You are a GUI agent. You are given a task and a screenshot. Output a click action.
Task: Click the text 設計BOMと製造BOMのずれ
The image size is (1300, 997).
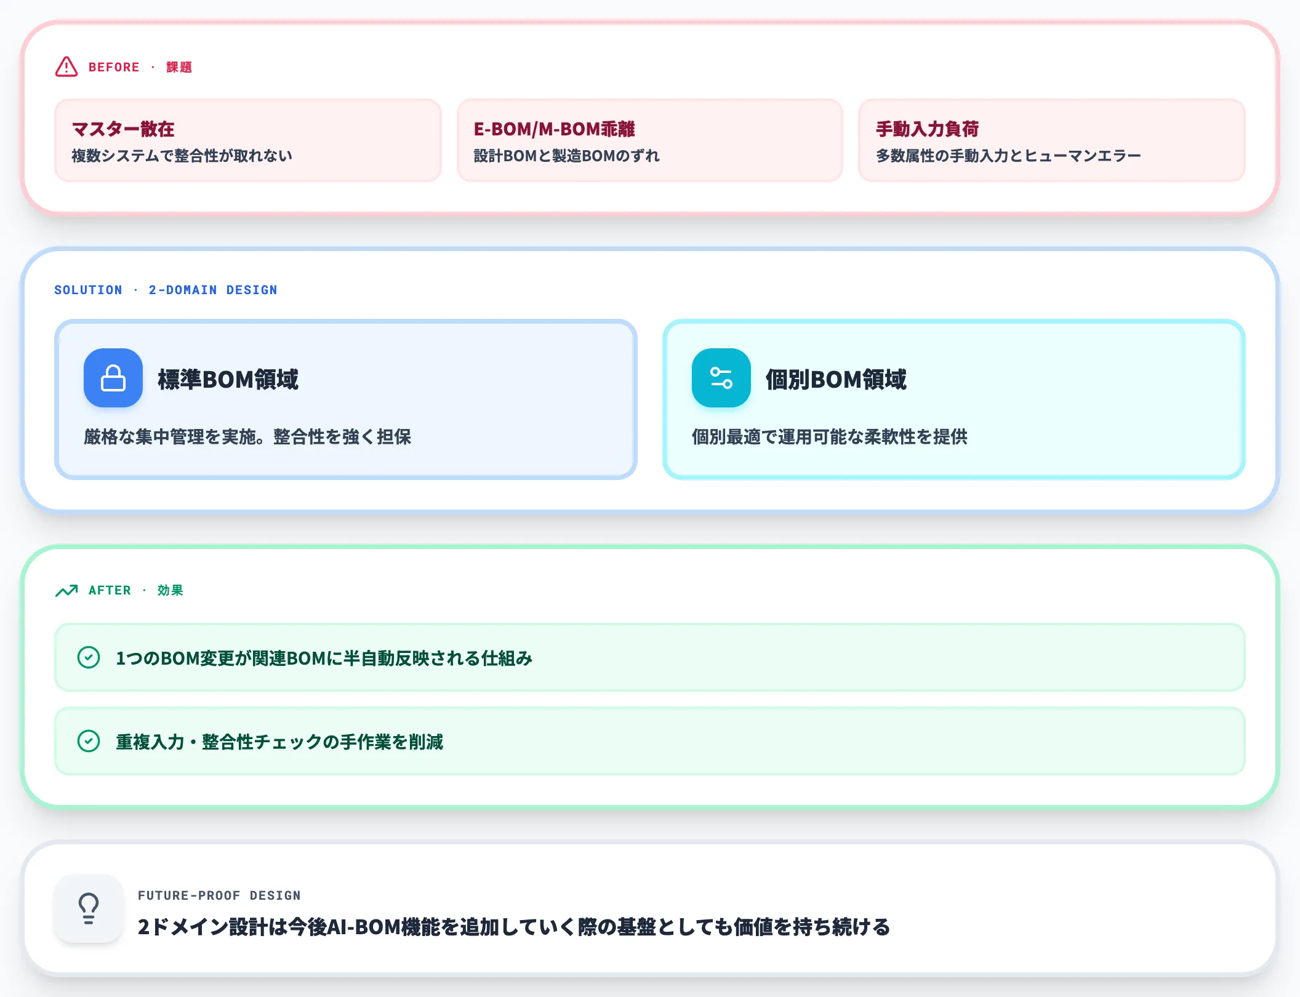point(566,156)
